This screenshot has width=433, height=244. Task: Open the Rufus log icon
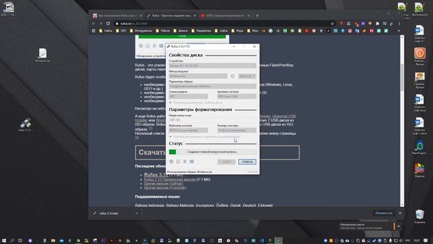coord(191,161)
